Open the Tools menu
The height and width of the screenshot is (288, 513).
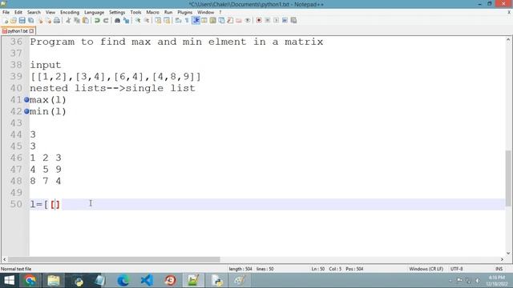tap(135, 12)
